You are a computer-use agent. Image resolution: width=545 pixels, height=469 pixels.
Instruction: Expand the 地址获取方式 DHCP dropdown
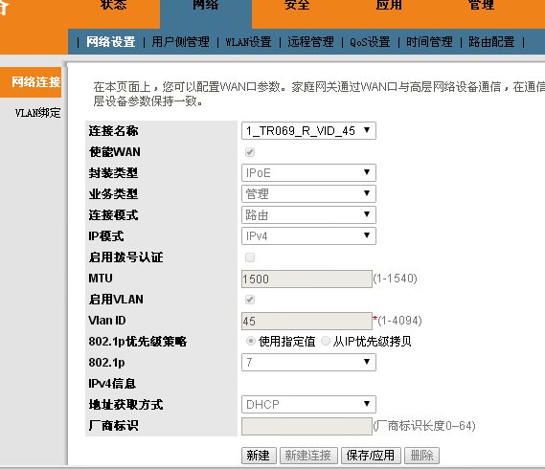click(308, 404)
